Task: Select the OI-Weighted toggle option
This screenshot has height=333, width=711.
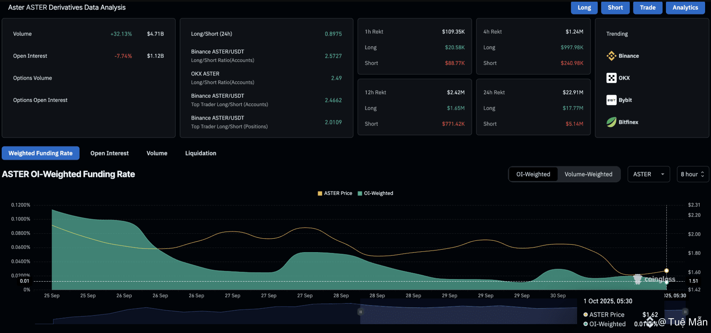Action: [533, 174]
